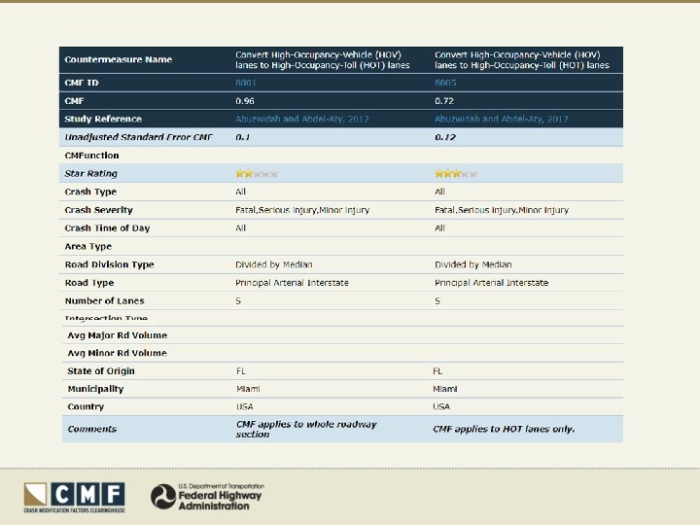Click the two-star rating icons
700x525 pixels.
click(257, 174)
